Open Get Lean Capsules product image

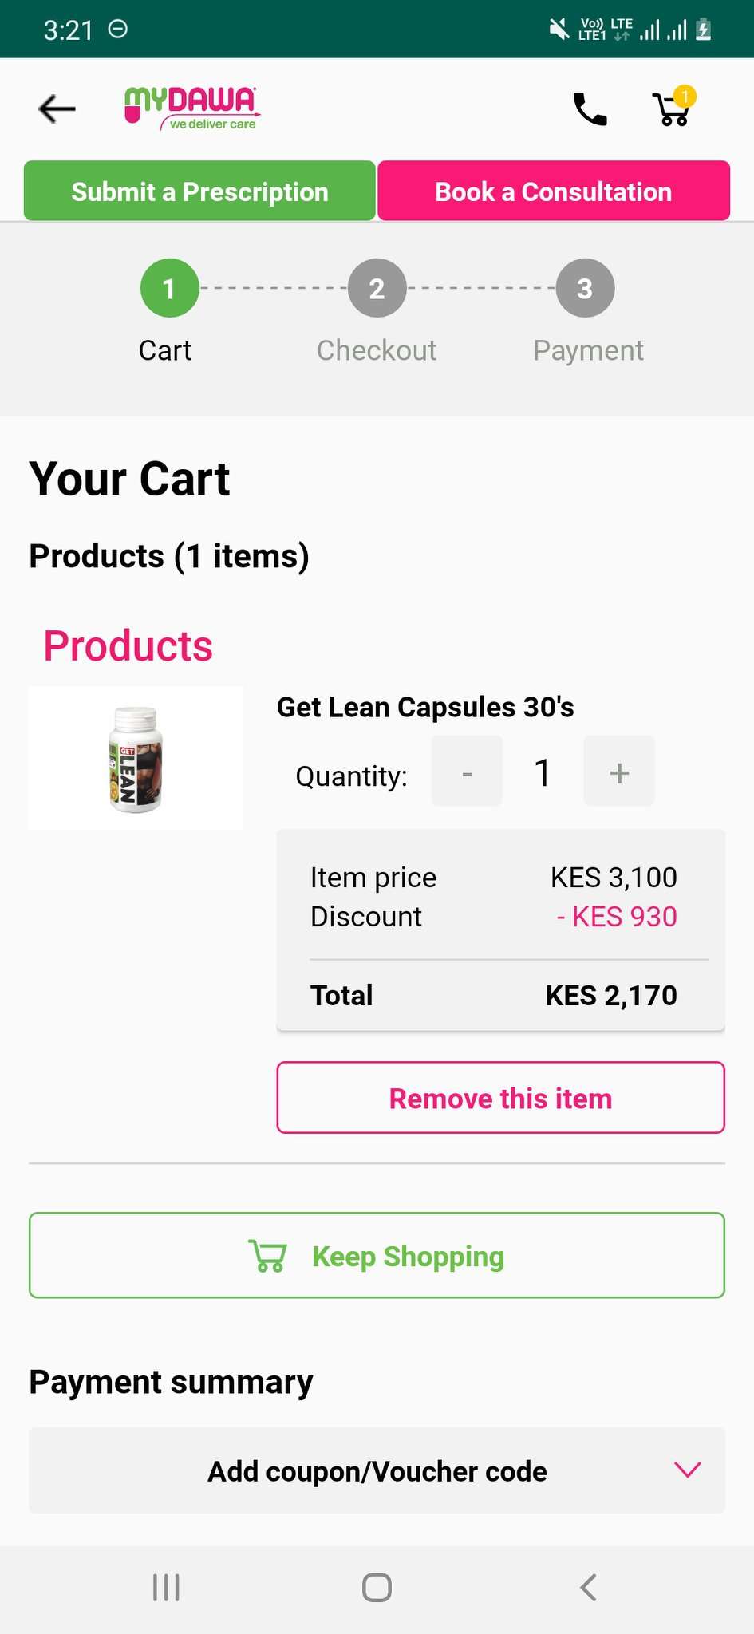(136, 758)
